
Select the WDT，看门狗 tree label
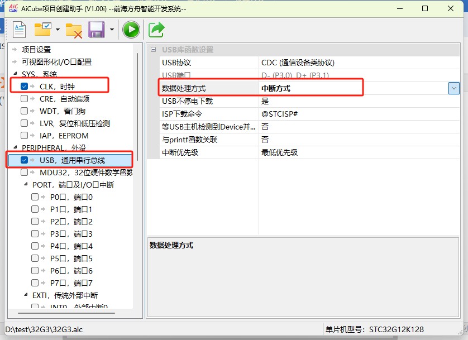(63, 111)
